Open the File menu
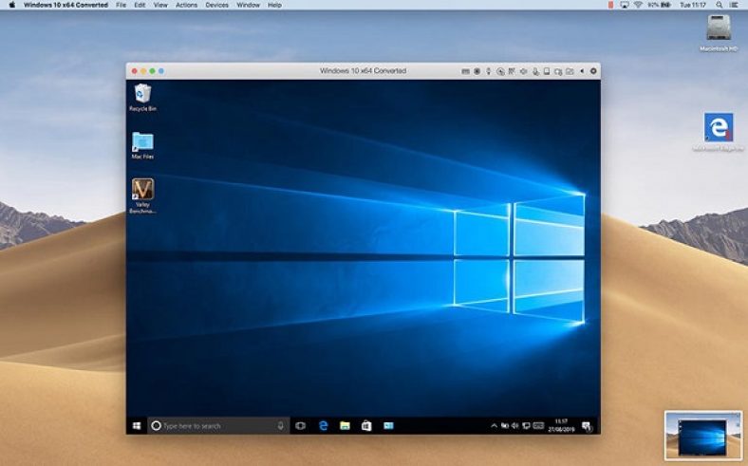 [122, 5]
